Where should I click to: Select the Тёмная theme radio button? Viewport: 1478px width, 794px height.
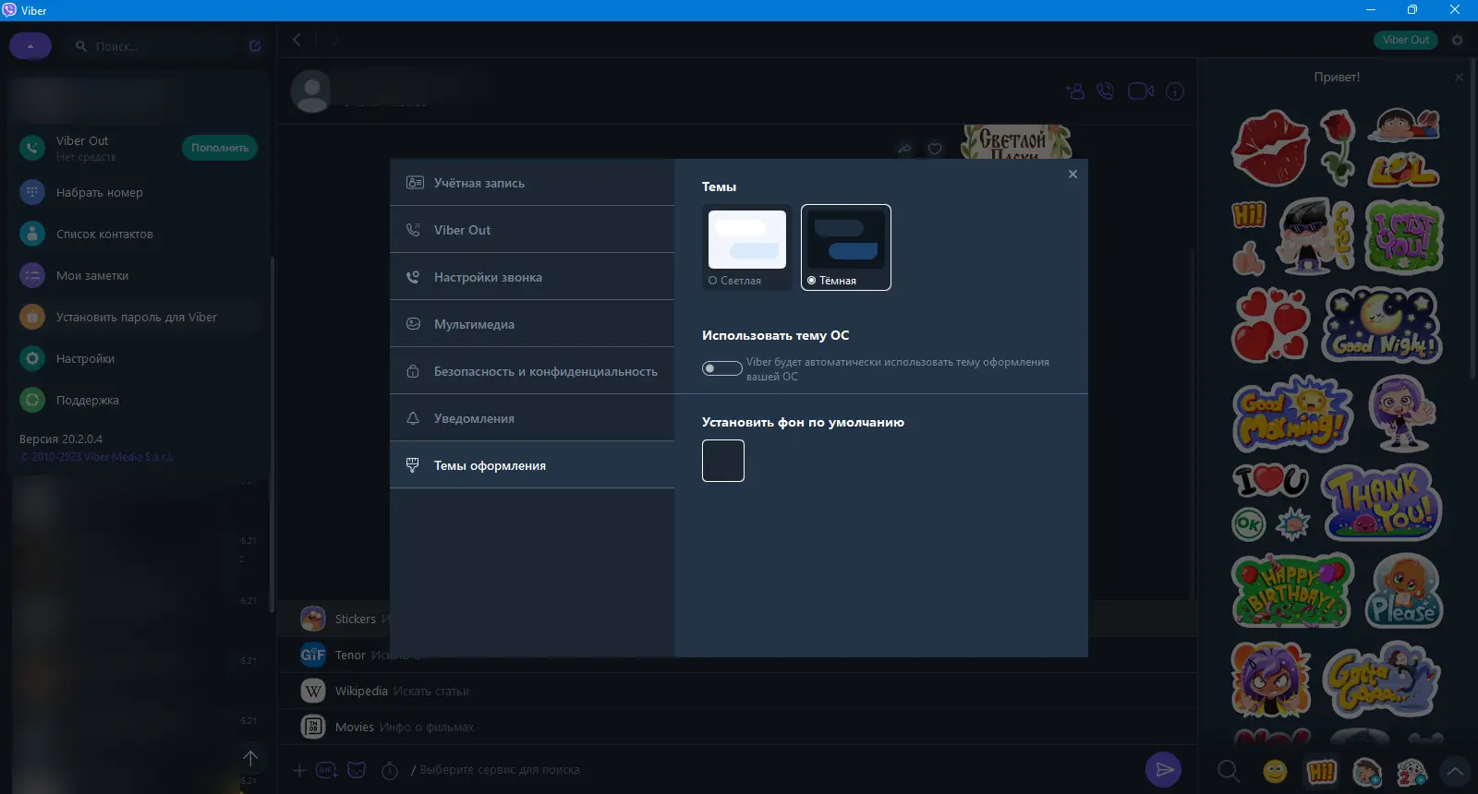811,281
